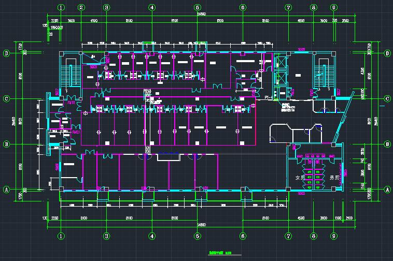Select axis bubble C on the right side
393x261 pixels.
tap(387, 98)
